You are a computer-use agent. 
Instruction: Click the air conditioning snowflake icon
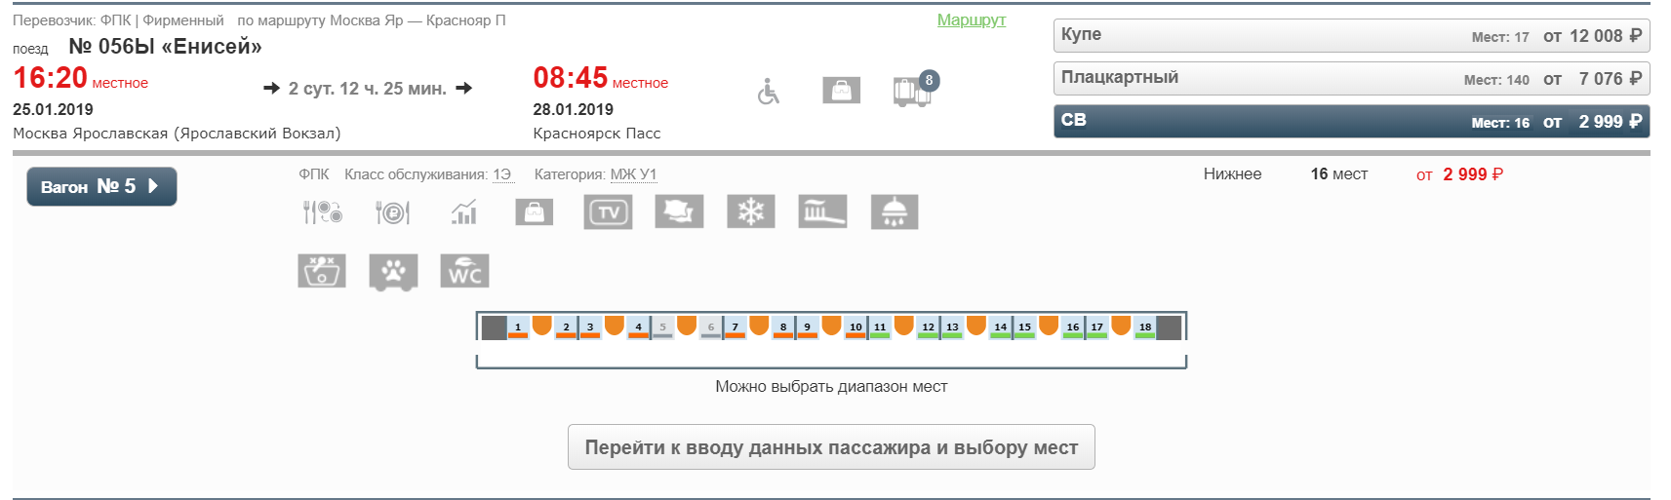(x=750, y=212)
